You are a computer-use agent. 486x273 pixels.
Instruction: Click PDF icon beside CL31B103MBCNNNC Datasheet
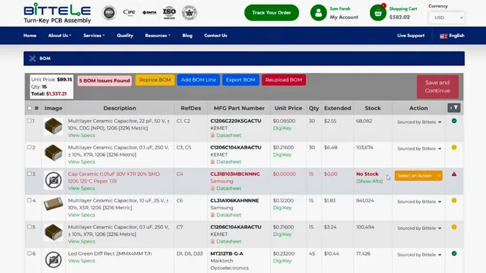click(x=213, y=188)
